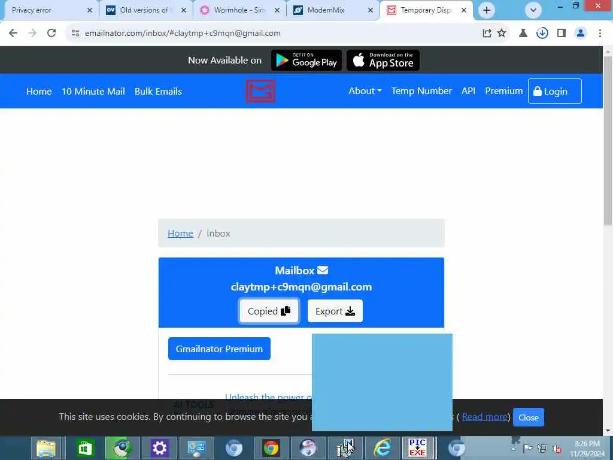The width and height of the screenshot is (613, 460).
Task: Close the Privacy error tab
Action: (x=90, y=10)
